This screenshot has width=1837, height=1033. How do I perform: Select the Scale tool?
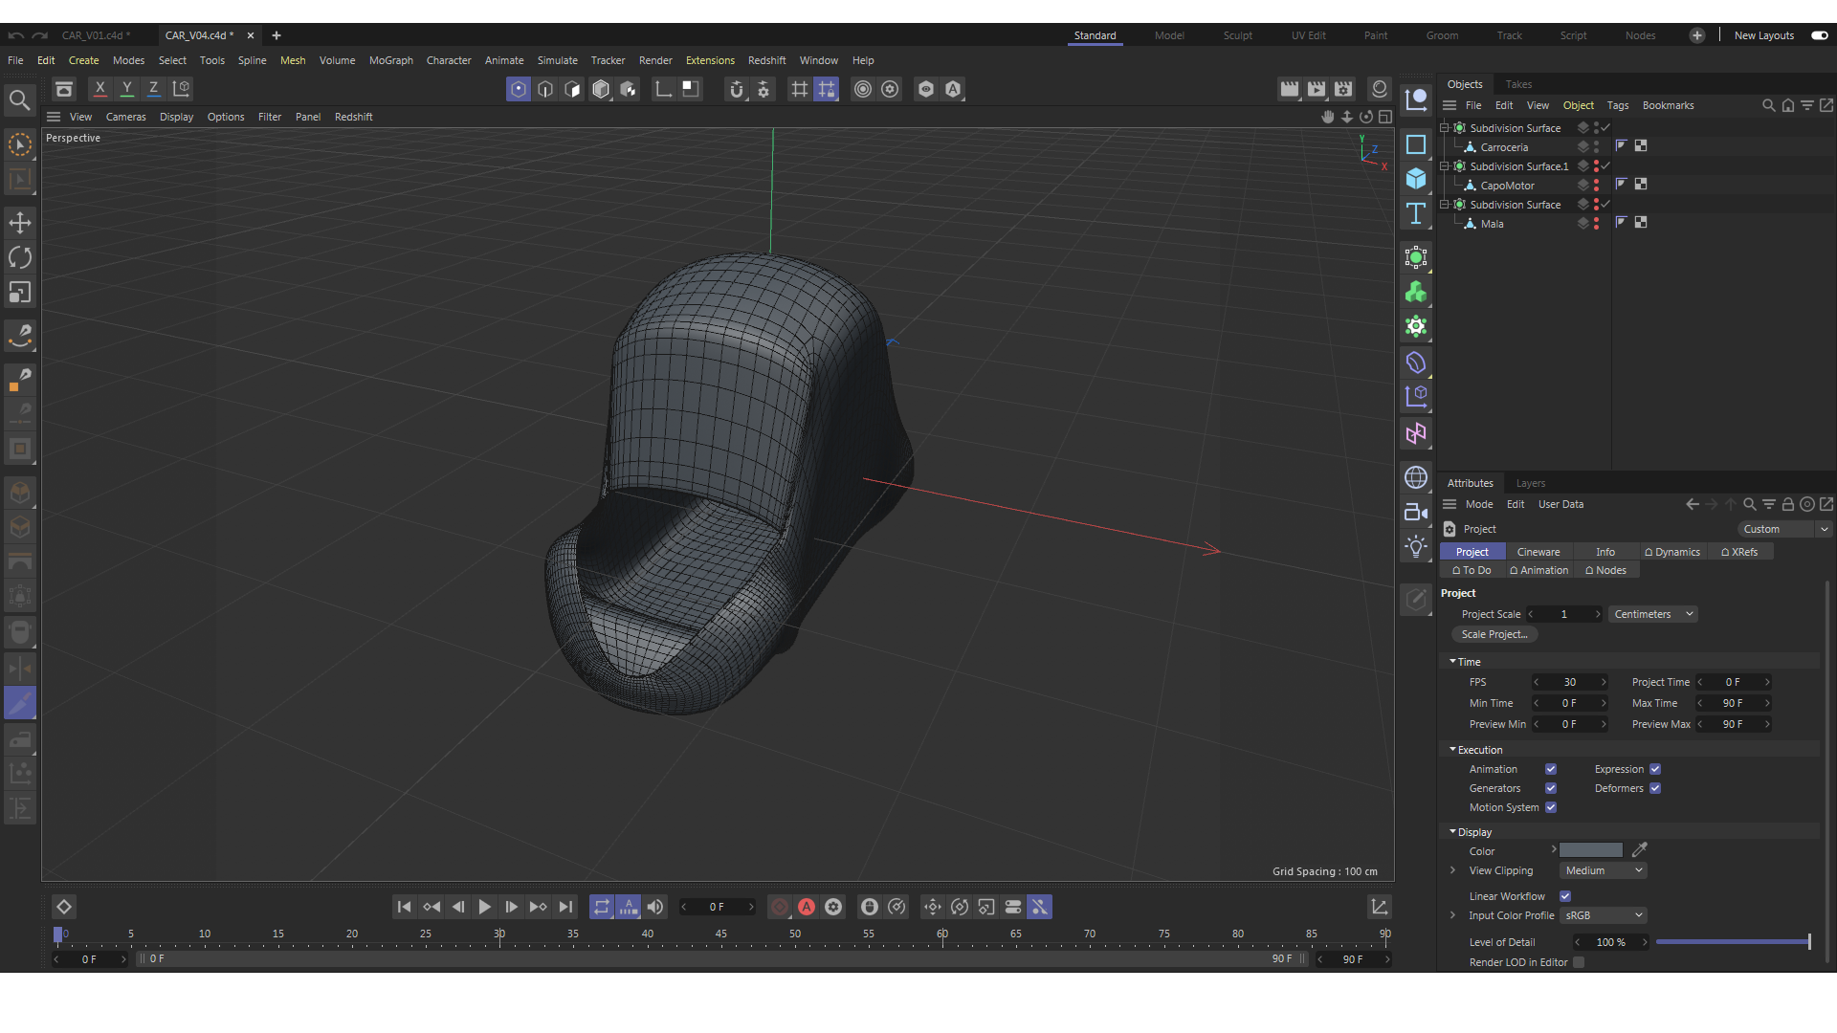[20, 292]
